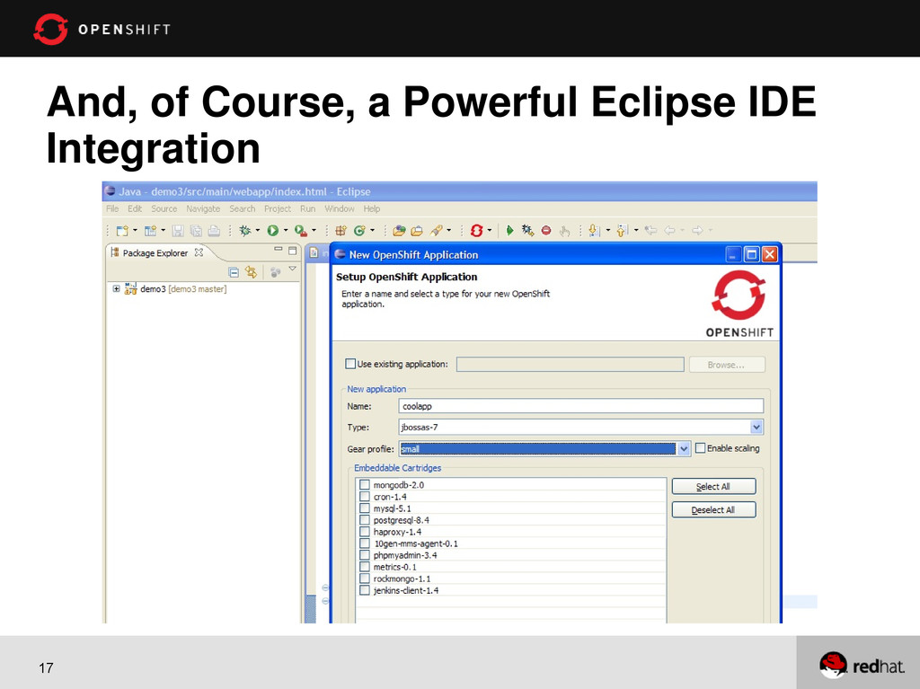Check the cron-1.4 cartridge
Image resolution: width=920 pixels, height=689 pixels.
coord(365,497)
